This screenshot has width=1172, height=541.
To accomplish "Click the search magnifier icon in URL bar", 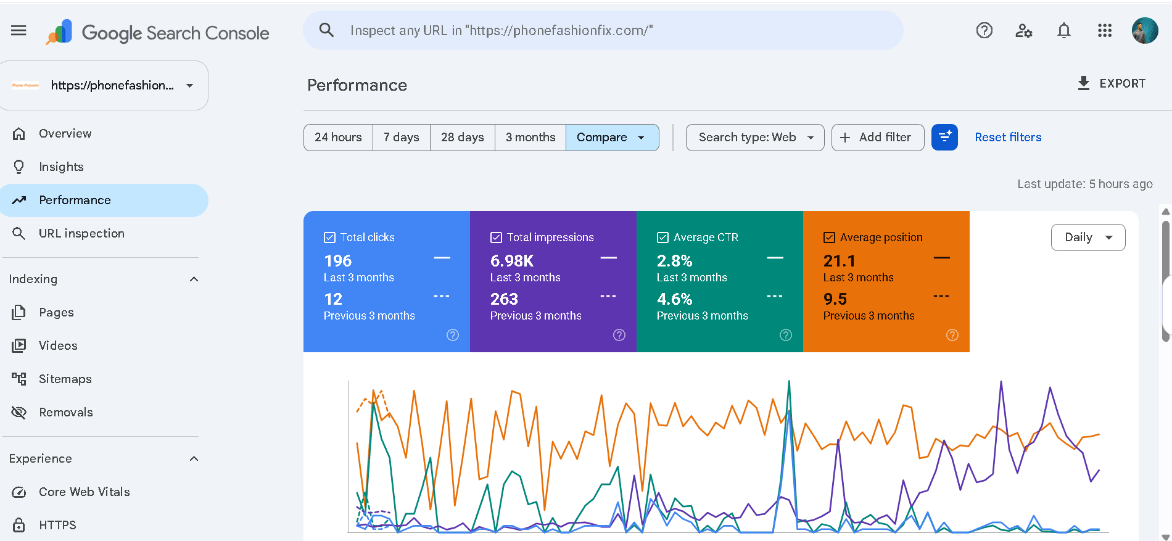I will click(x=326, y=30).
